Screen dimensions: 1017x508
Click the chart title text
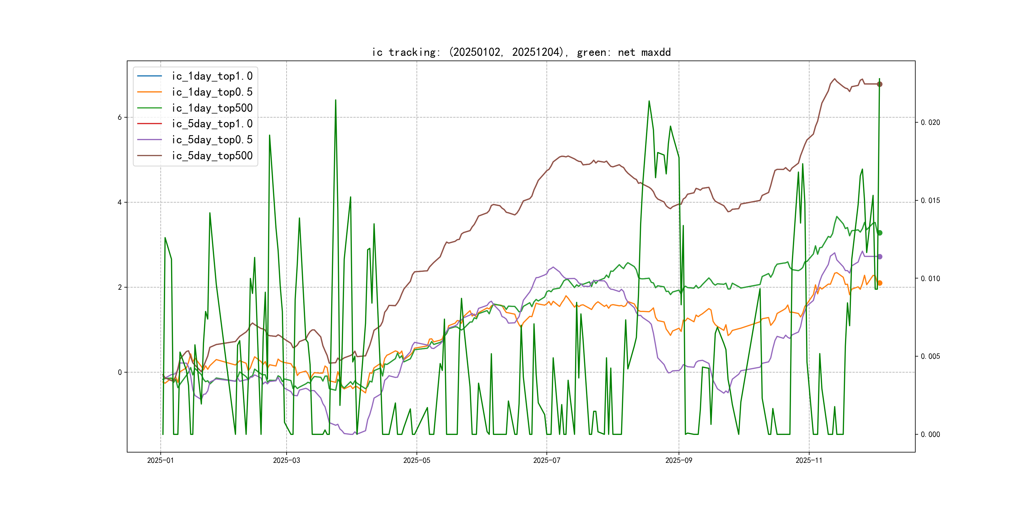point(521,52)
